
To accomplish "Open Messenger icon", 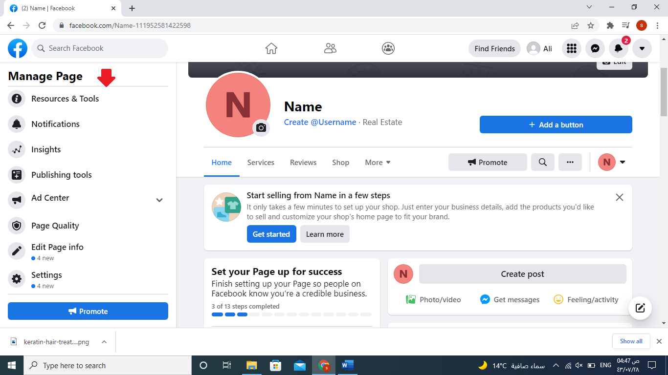I will (x=595, y=48).
